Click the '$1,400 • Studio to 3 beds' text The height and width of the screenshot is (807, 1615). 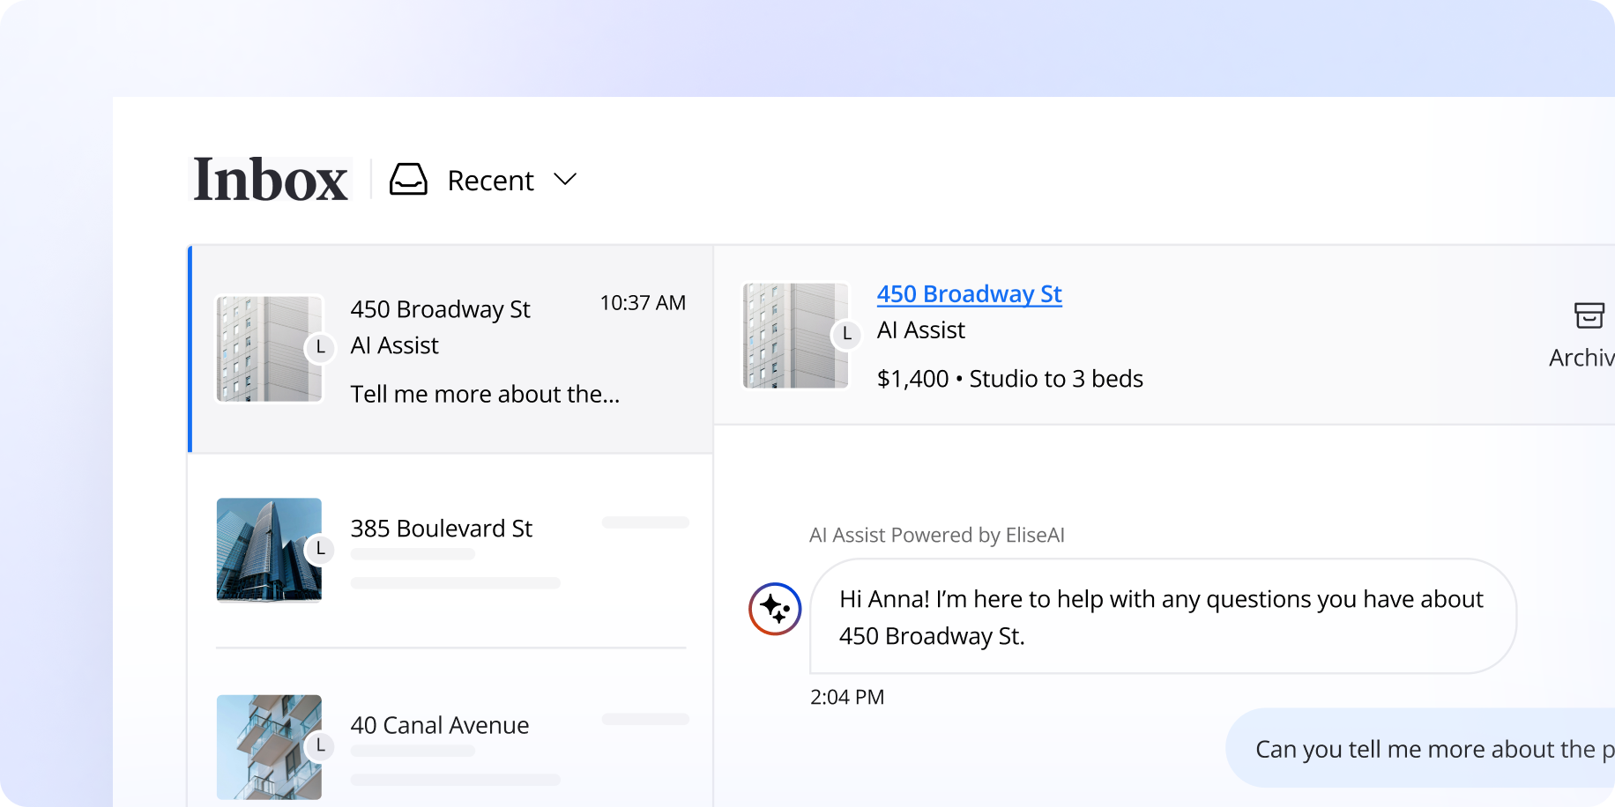[x=1009, y=379]
